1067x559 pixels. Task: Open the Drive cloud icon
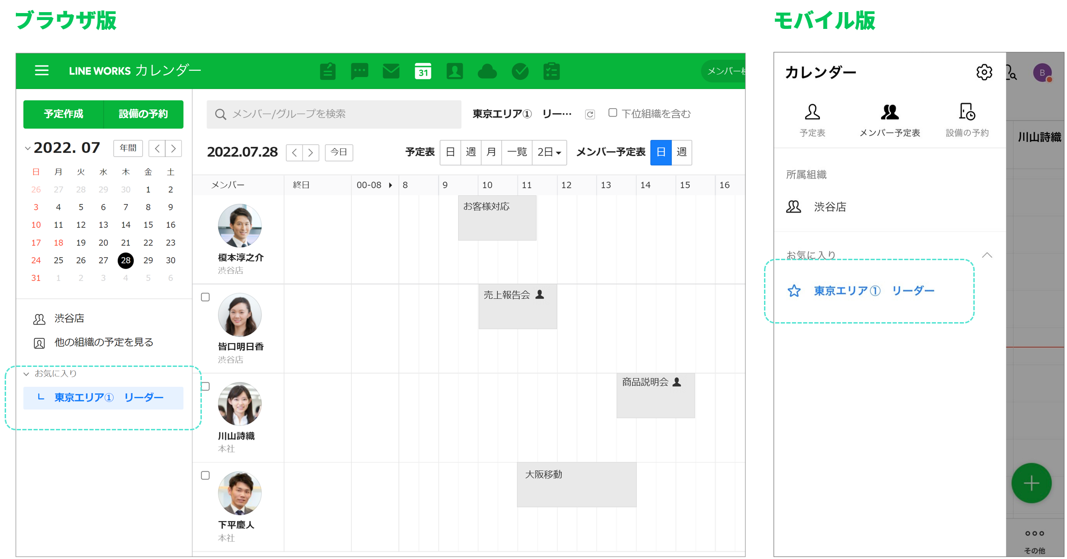487,71
